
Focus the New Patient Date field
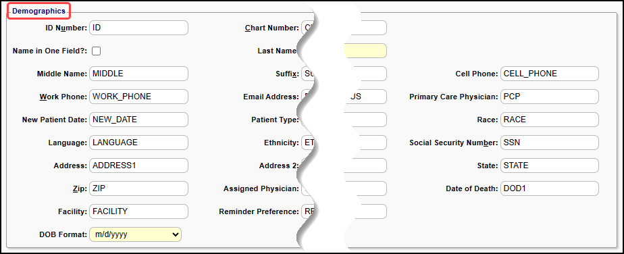(139, 120)
